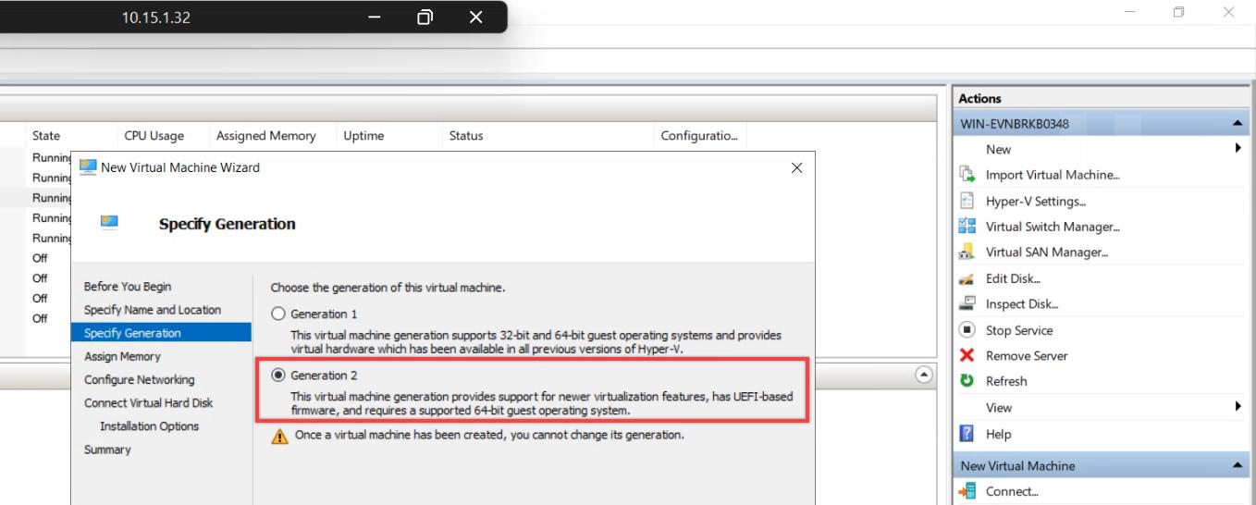The width and height of the screenshot is (1256, 505).
Task: Click the Generation 1 description text
Action: tap(536, 341)
